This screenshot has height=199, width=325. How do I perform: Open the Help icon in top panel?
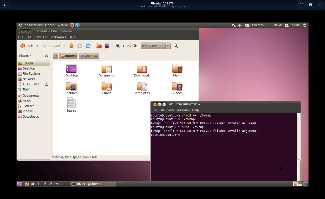(77, 25)
